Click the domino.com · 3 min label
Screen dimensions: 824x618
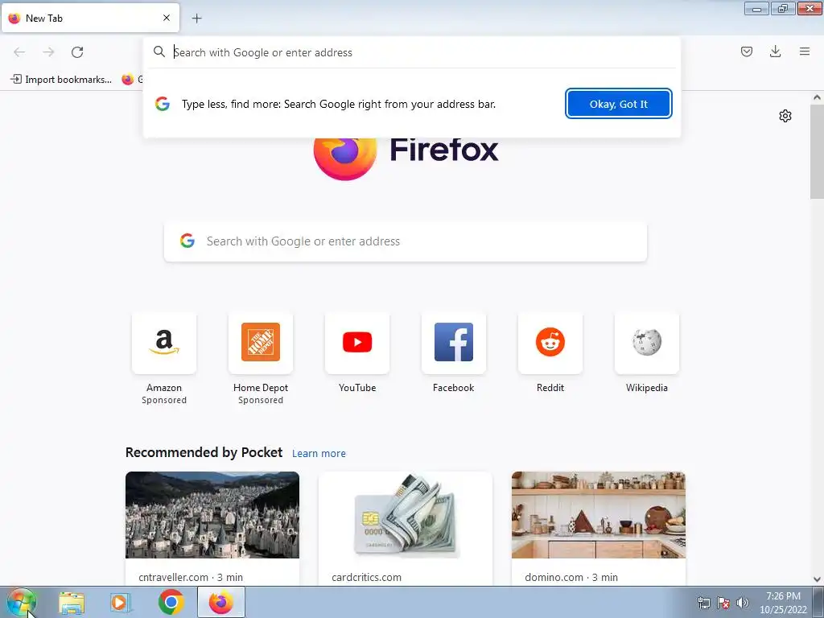[x=571, y=577]
